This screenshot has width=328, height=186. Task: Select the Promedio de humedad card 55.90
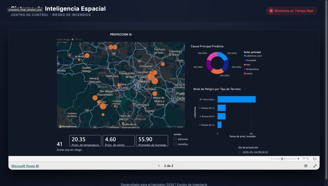point(152,141)
